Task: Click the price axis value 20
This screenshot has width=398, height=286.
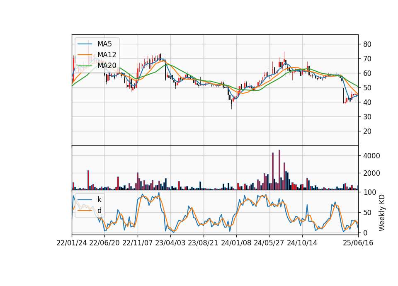Action: click(x=367, y=131)
